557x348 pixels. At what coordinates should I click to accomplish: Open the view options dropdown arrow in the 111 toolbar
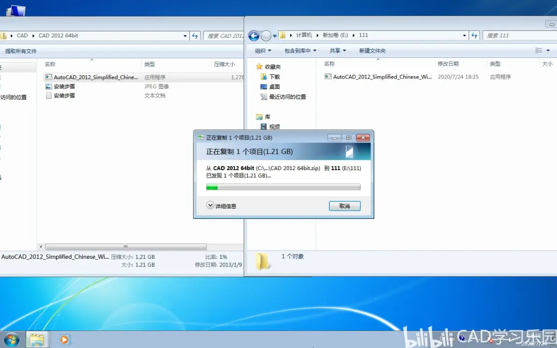(x=548, y=50)
